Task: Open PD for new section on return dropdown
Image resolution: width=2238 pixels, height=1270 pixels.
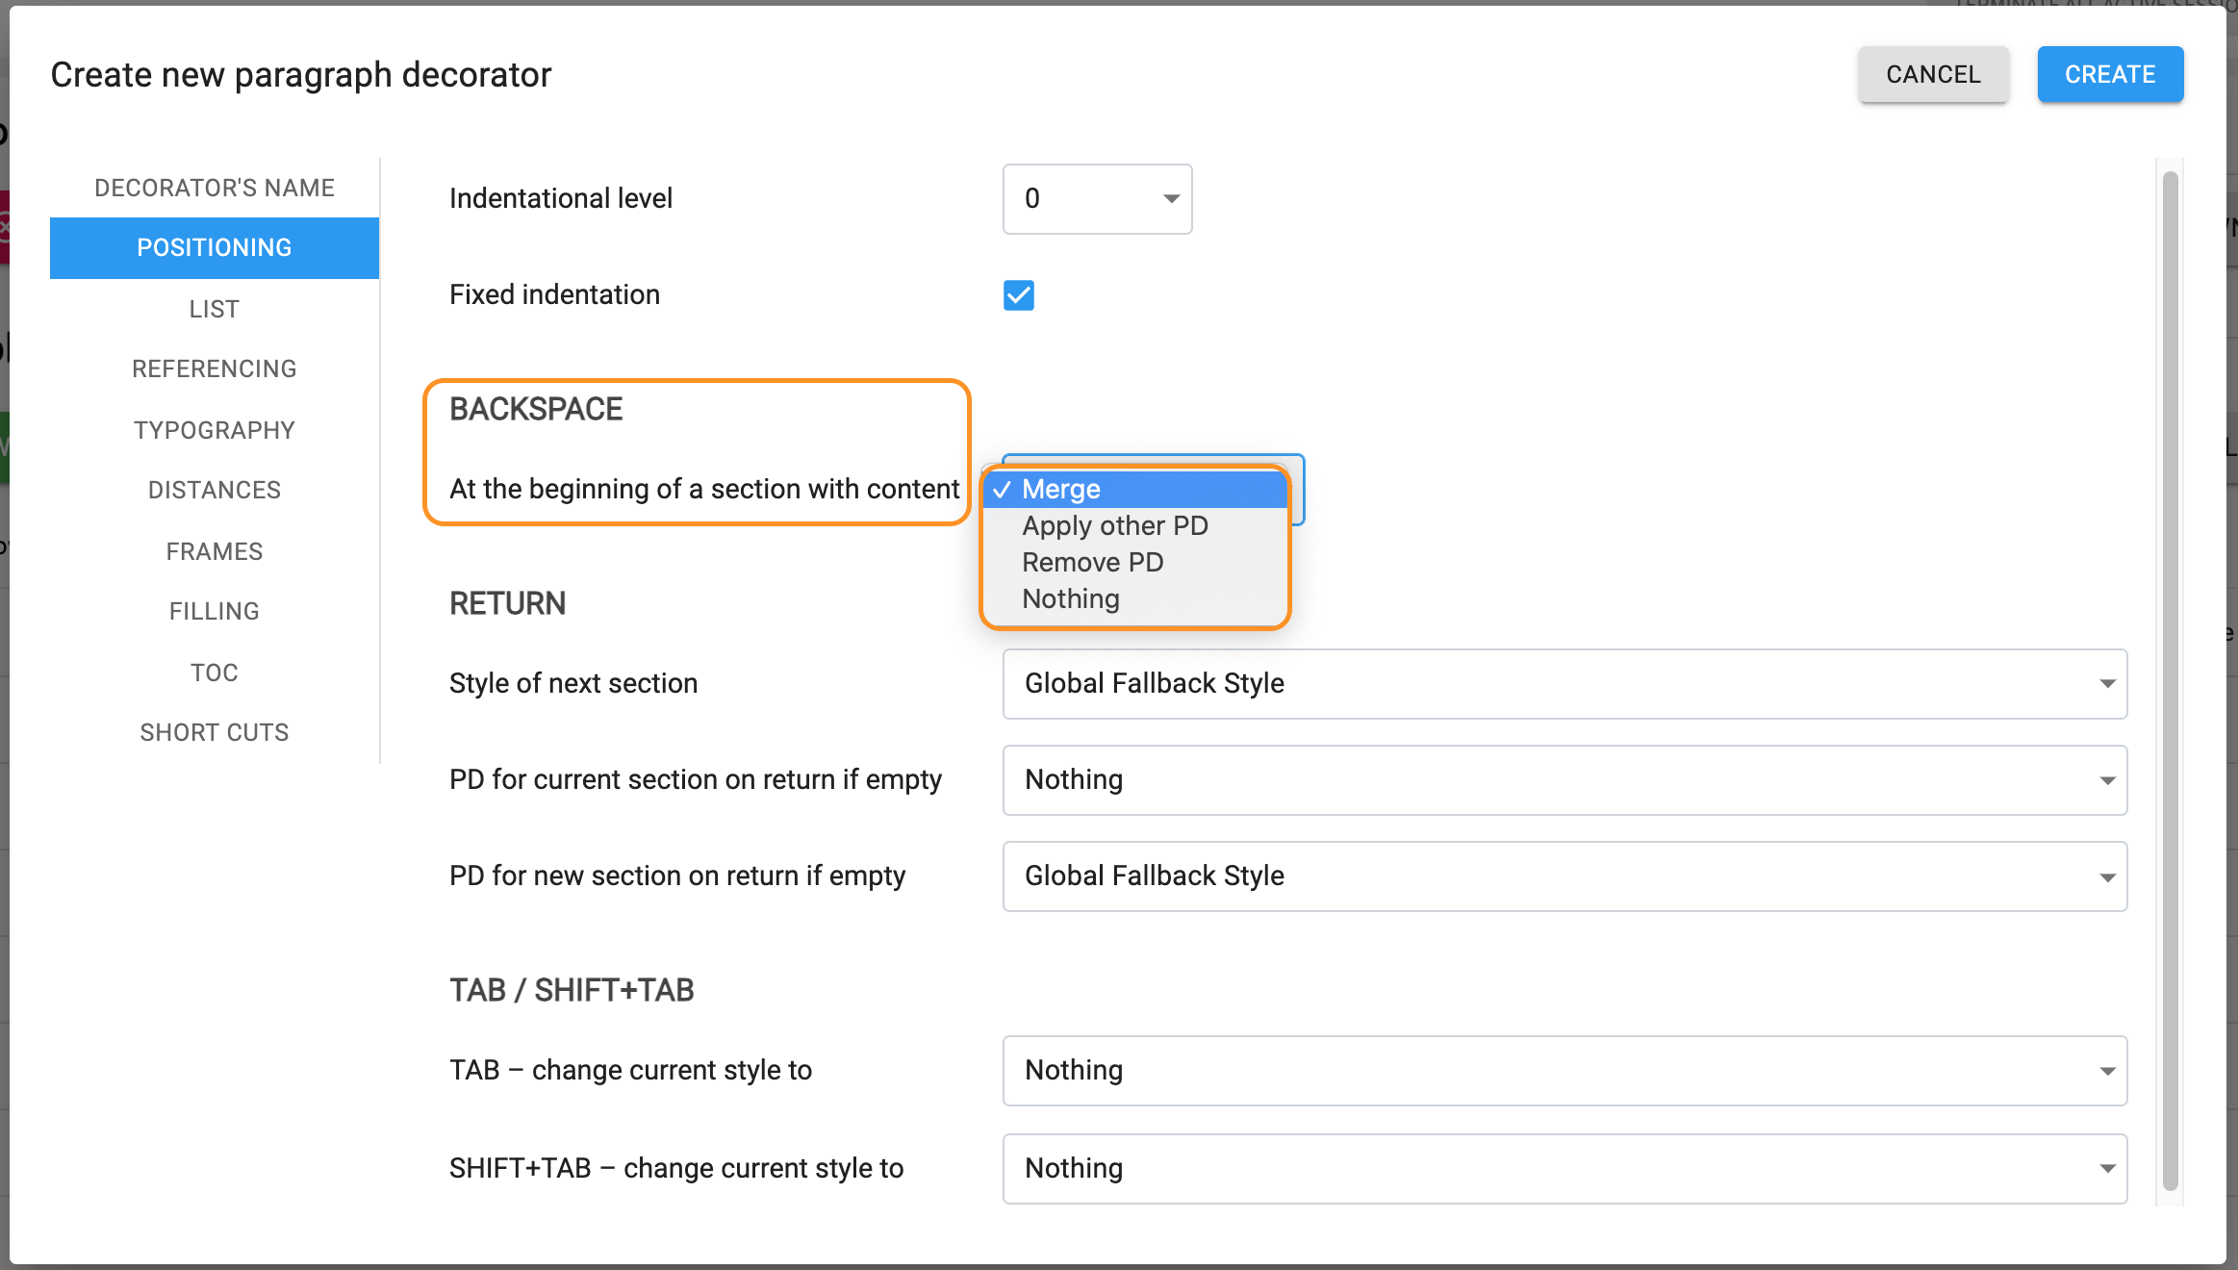Action: coord(1564,876)
